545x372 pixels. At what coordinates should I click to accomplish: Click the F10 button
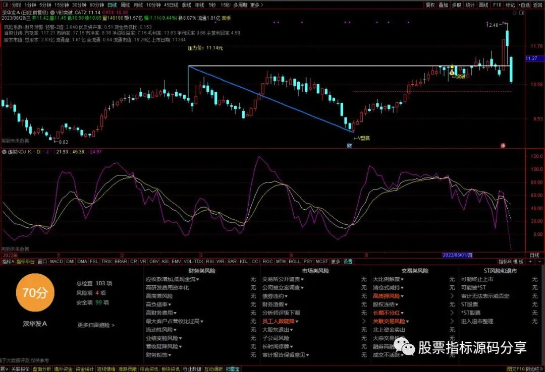[x=497, y=5]
